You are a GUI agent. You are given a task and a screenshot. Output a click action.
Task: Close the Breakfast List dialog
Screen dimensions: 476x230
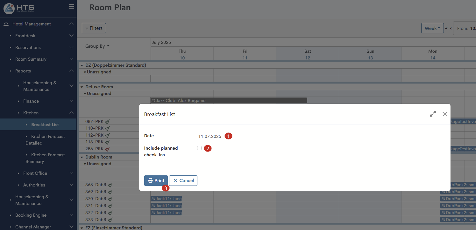(444, 114)
